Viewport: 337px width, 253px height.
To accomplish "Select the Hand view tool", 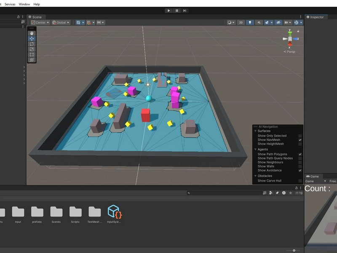I will [32, 33].
